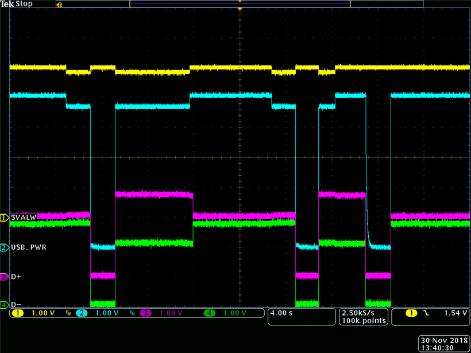Click channel 4 scale 1.00 V readout

click(x=235, y=313)
